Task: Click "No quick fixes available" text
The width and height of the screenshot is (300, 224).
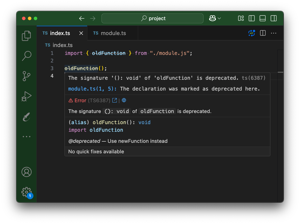Action: [x=96, y=152]
